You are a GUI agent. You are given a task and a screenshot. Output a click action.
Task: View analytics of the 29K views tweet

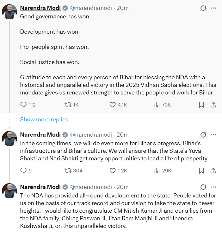pos(157,171)
